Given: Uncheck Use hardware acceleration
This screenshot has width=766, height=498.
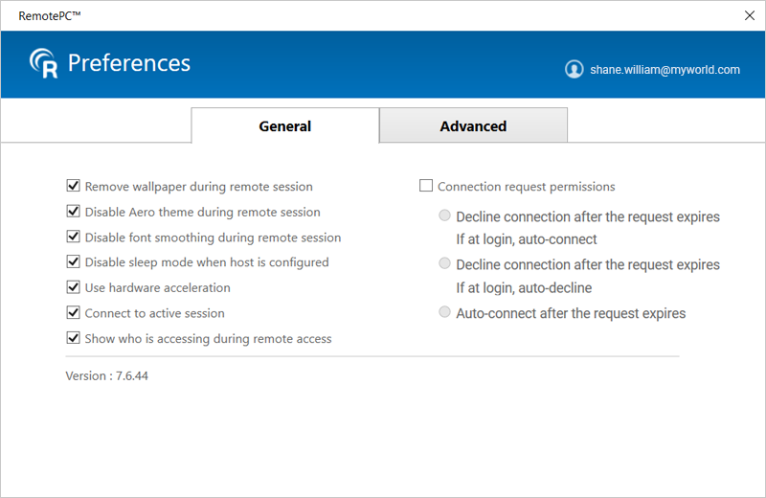Looking at the screenshot, I should click(x=73, y=287).
